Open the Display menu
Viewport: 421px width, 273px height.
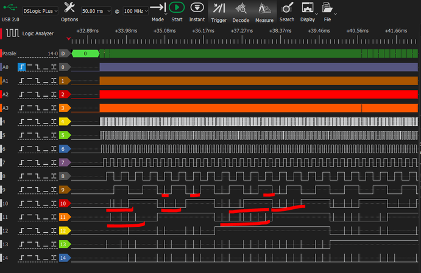(x=308, y=8)
